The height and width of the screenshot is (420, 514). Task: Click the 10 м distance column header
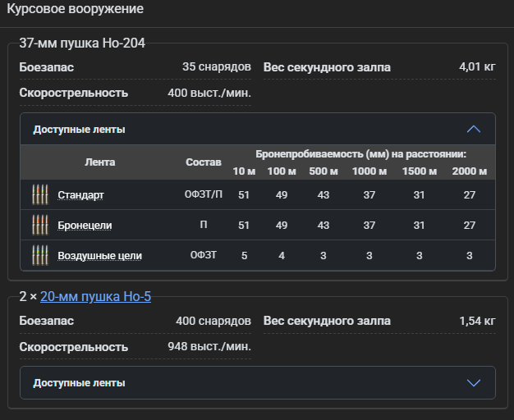pyautogui.click(x=244, y=171)
